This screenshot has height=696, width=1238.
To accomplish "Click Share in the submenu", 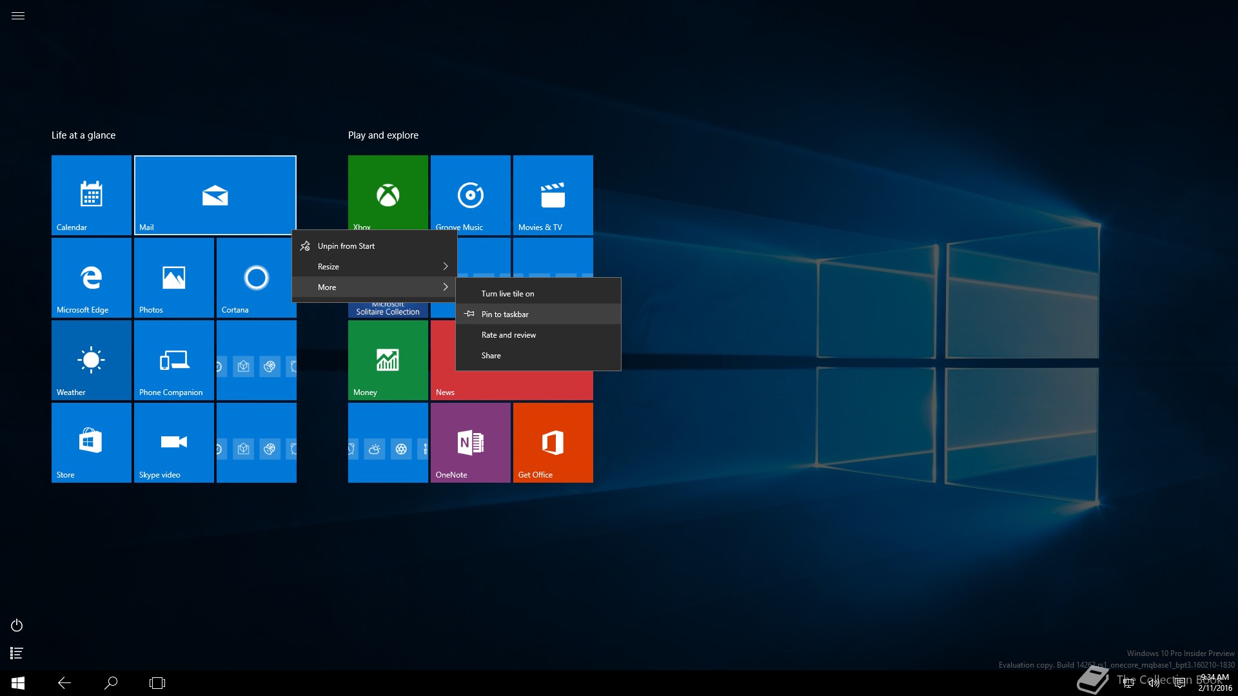I will coord(538,356).
